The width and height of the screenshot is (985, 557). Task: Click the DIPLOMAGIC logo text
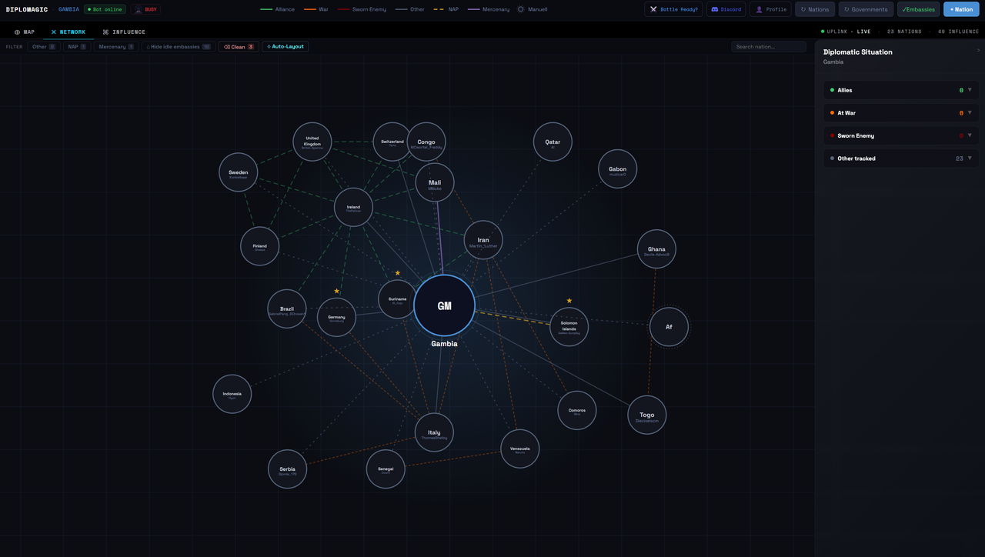27,9
